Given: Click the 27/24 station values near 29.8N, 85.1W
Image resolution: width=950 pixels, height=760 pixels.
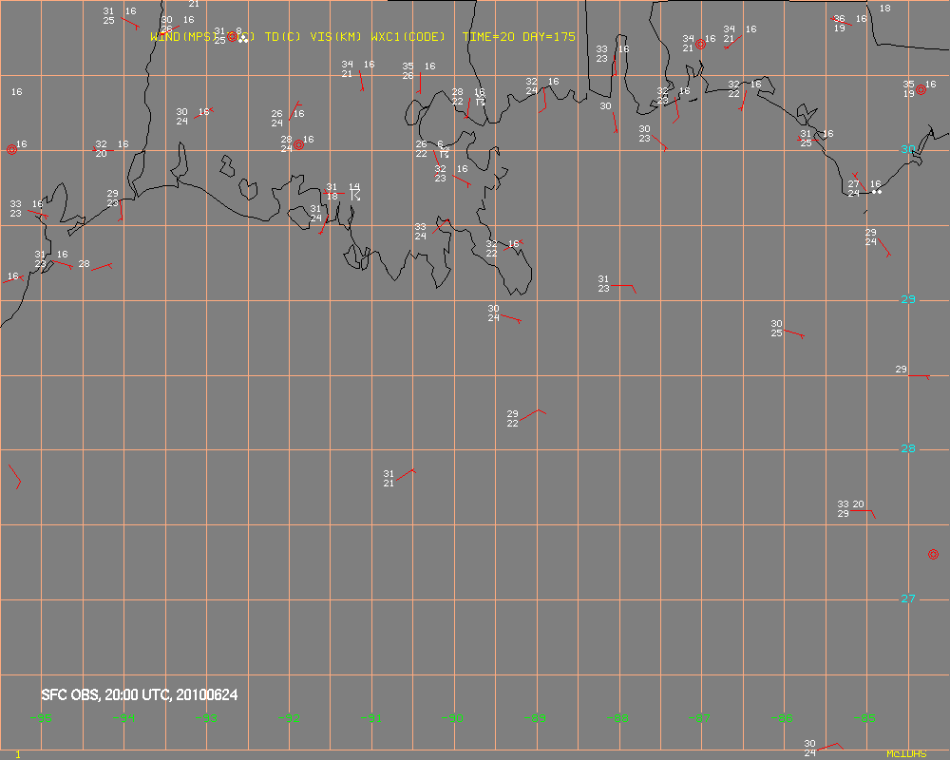Looking at the screenshot, I should [x=854, y=188].
